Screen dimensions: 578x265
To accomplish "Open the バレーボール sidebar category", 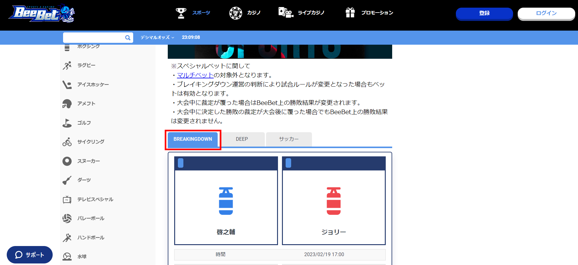I will [x=91, y=218].
